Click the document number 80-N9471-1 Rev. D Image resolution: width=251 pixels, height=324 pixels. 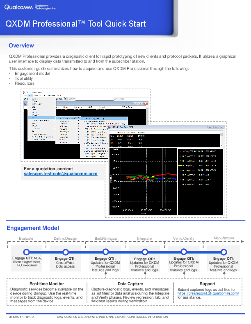click(x=21, y=317)
